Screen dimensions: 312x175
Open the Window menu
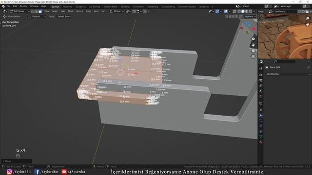[x=34, y=6]
